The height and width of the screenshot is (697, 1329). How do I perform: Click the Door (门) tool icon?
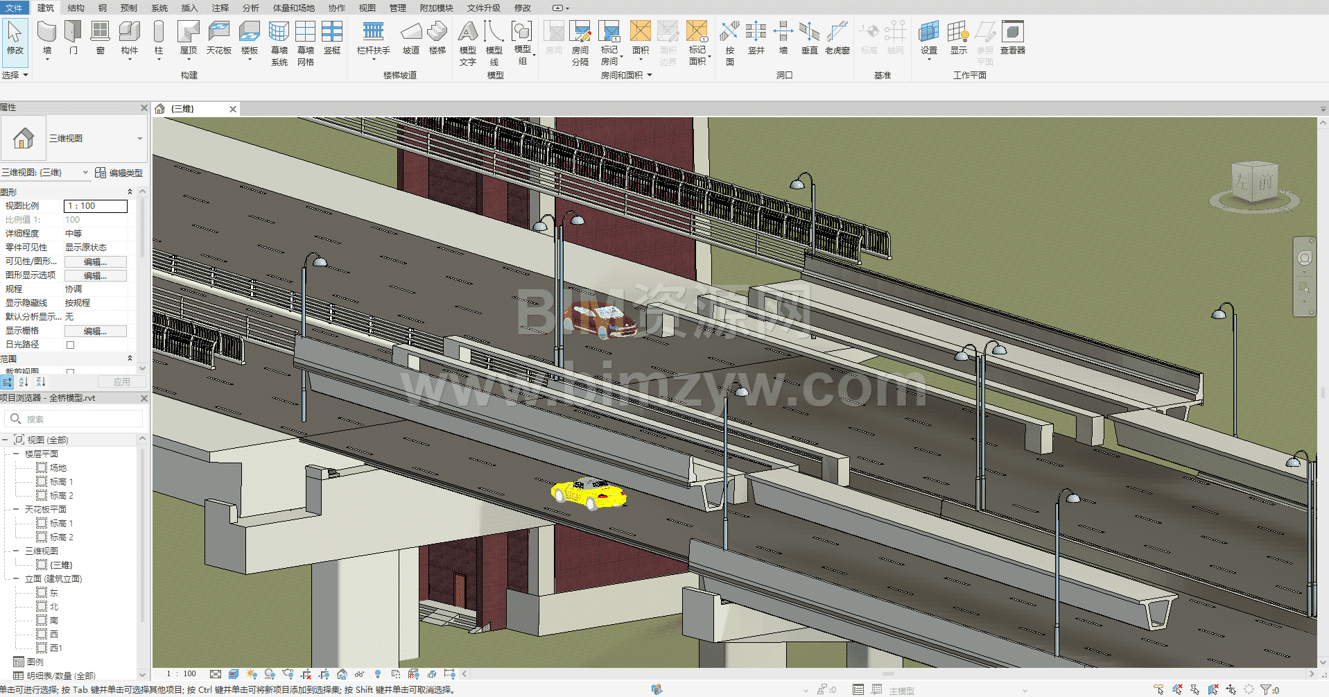[73, 37]
